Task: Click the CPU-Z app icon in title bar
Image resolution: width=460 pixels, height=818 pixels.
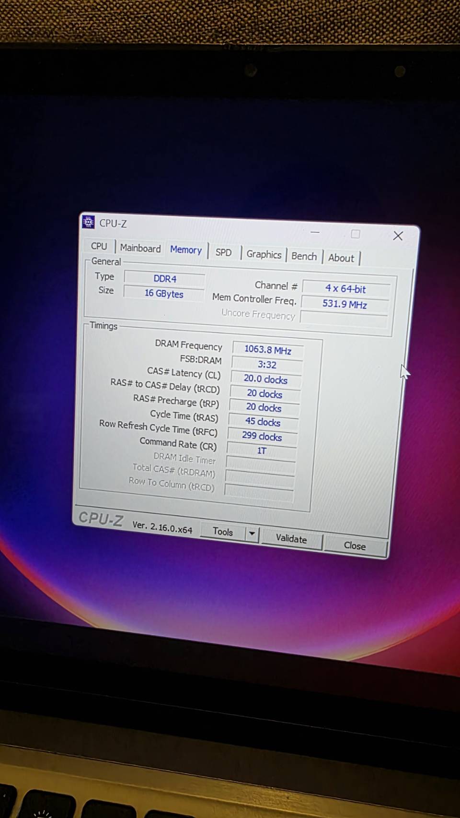Action: (x=88, y=222)
